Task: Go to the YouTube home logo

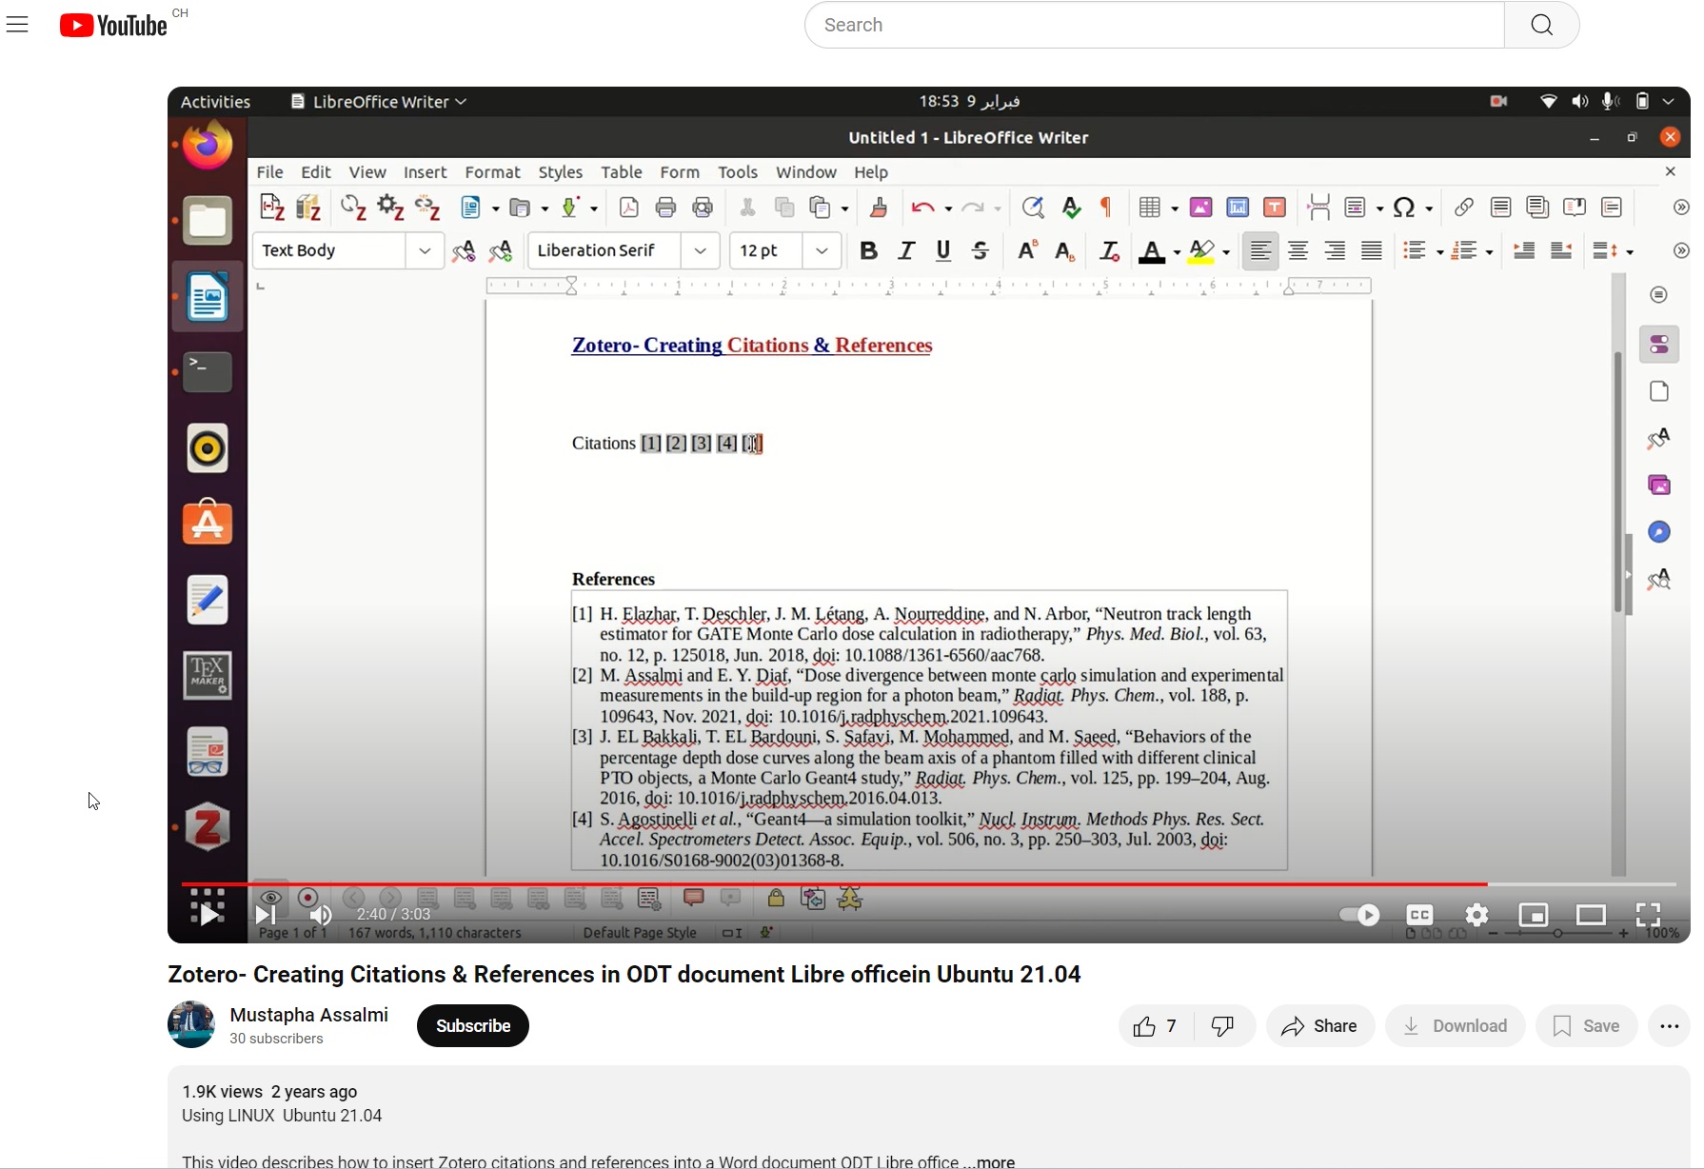Action: (x=113, y=25)
